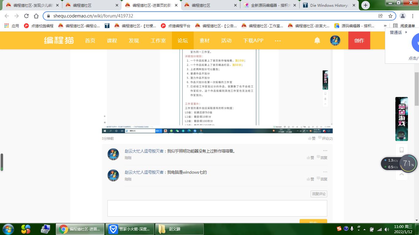
Task: Open options for the windows七的 comment
Action: click(325, 172)
